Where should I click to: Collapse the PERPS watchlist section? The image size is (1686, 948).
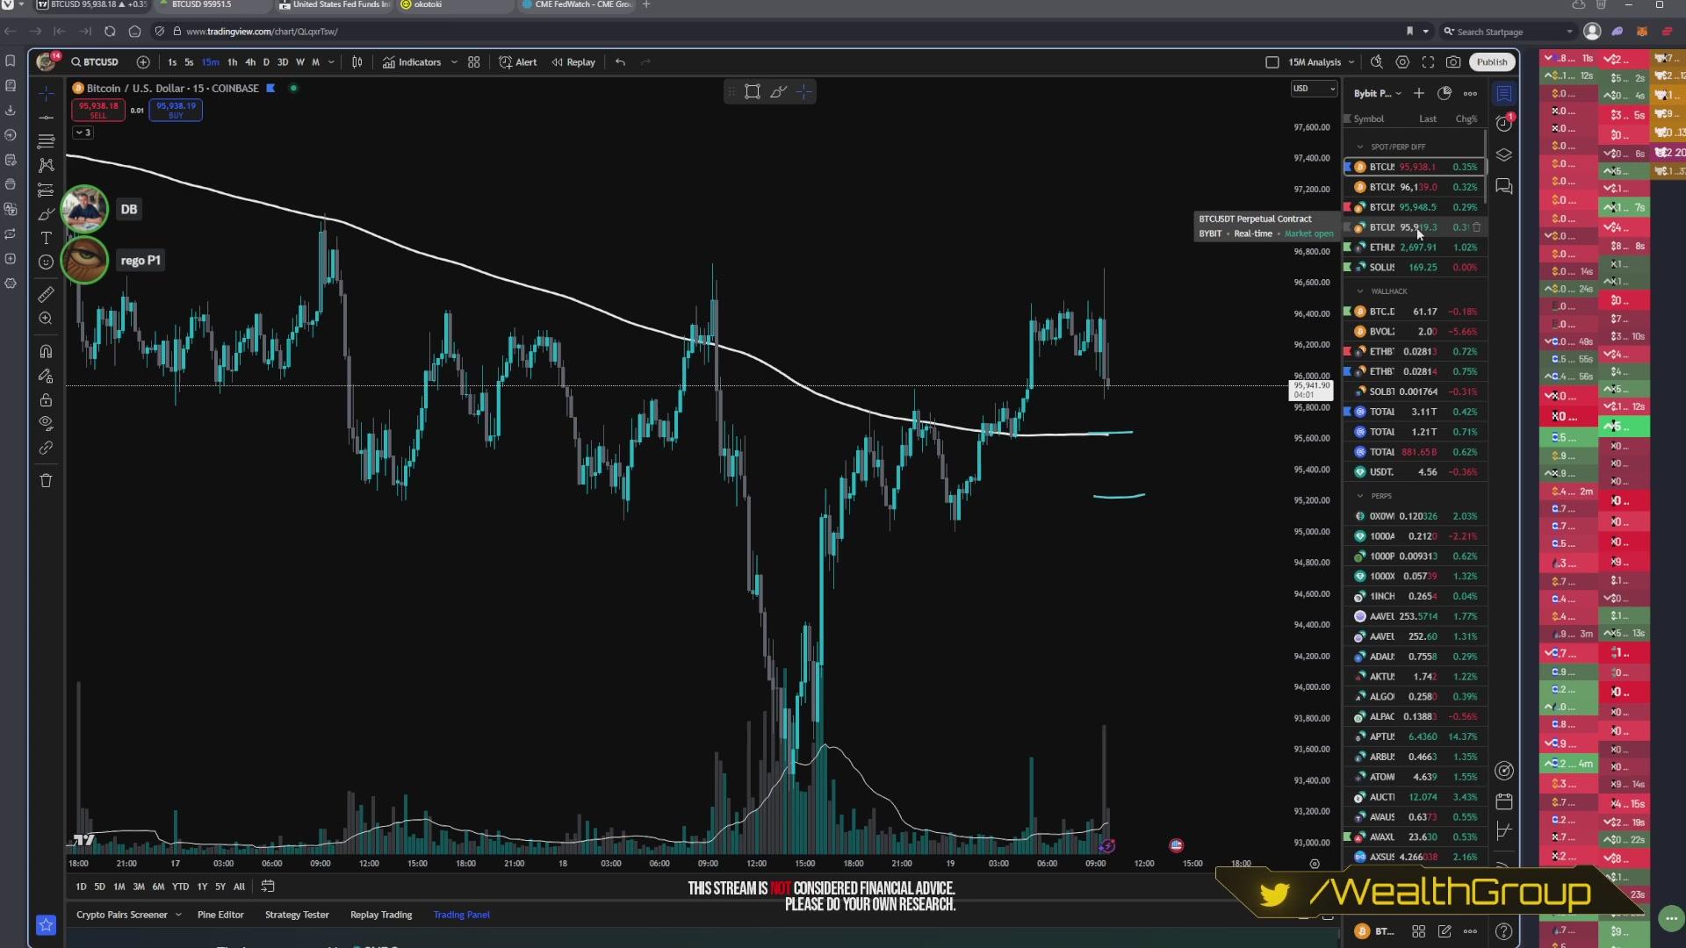[x=1360, y=496]
